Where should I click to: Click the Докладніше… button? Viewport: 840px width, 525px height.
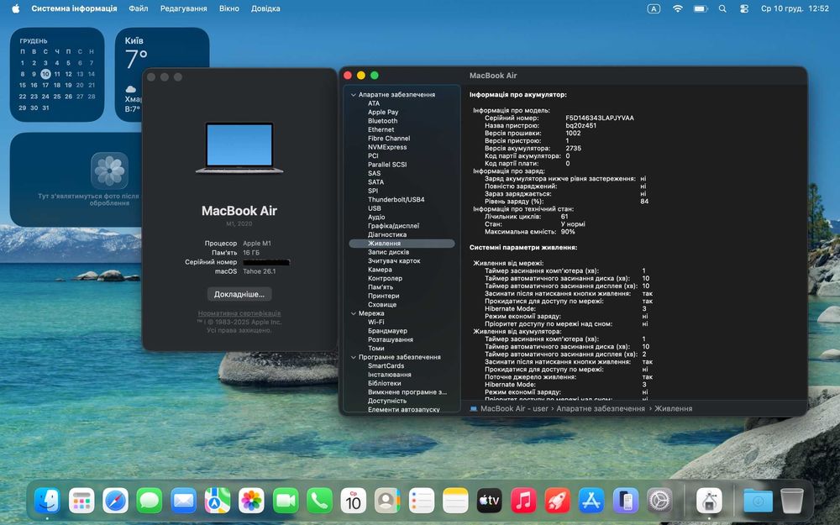[x=239, y=294]
